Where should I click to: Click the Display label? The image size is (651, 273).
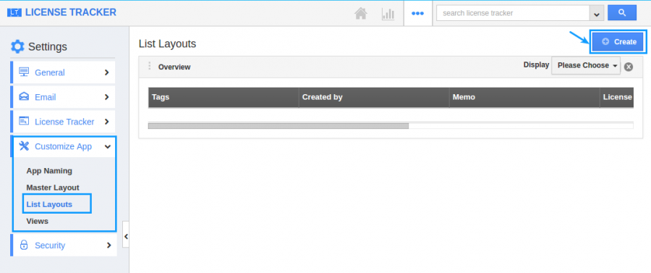[x=536, y=65]
